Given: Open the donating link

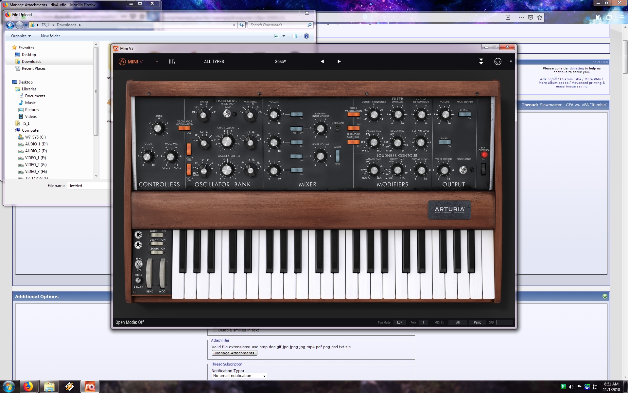Looking at the screenshot, I should (577, 68).
